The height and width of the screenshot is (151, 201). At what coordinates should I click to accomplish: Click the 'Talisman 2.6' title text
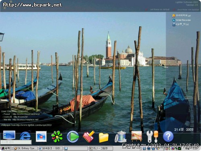pos(192,5)
